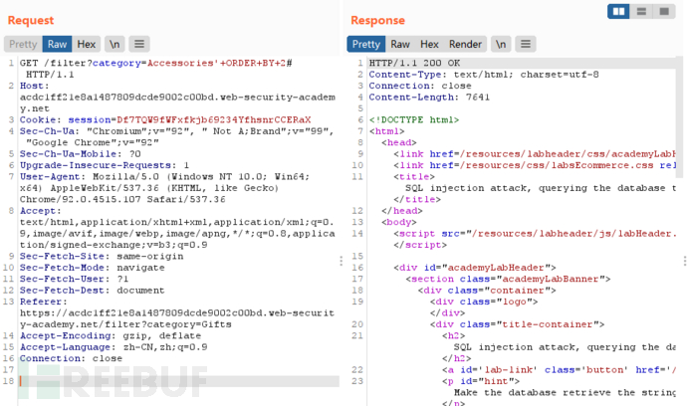The image size is (687, 406).
Task: Click the Content-Length: 7641 header
Action: coord(429,98)
